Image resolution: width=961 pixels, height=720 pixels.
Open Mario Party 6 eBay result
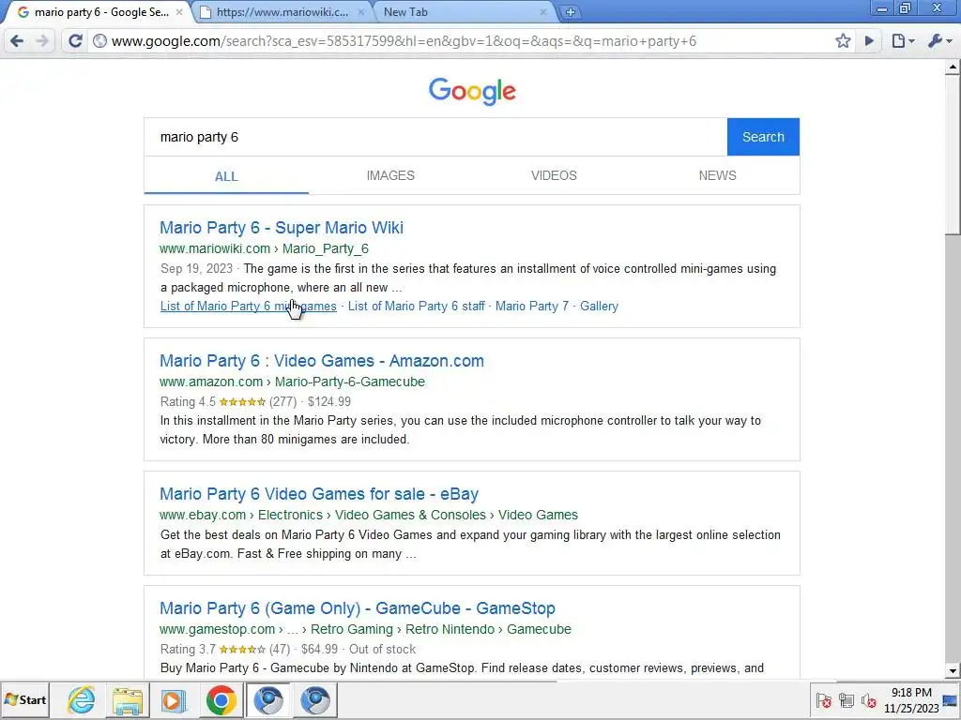(x=319, y=494)
